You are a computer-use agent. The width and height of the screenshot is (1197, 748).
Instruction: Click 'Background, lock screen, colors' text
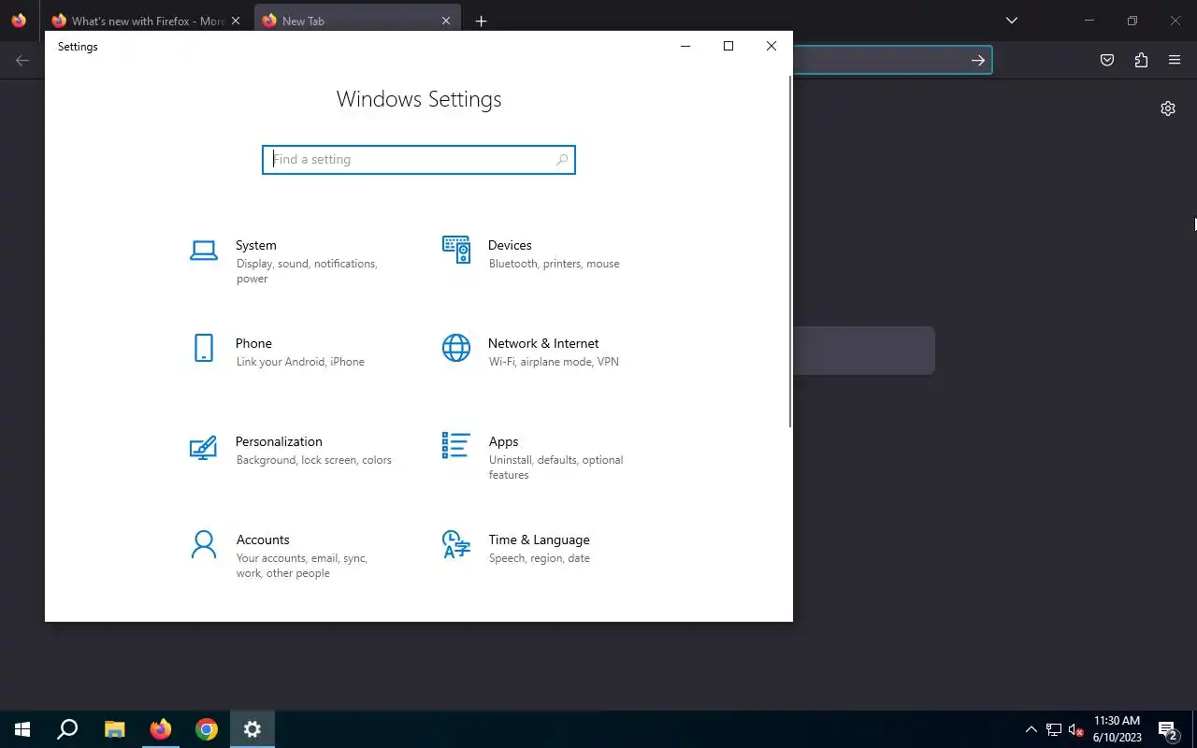coord(314,460)
